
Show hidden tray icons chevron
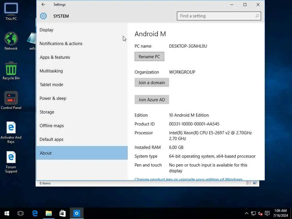[x=246, y=213]
